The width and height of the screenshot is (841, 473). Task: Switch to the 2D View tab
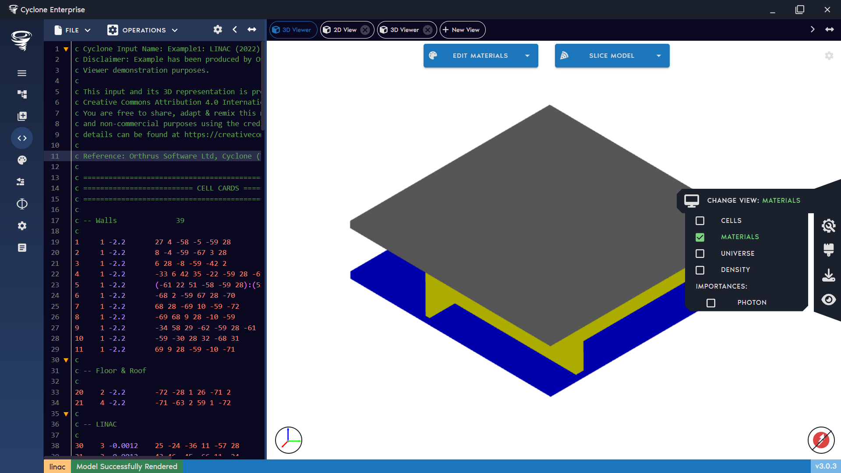coord(346,30)
